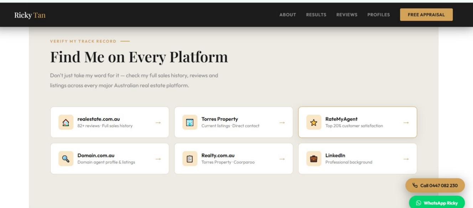
Task: Click the arrow on the RateMyAgent card
Action: pos(406,122)
